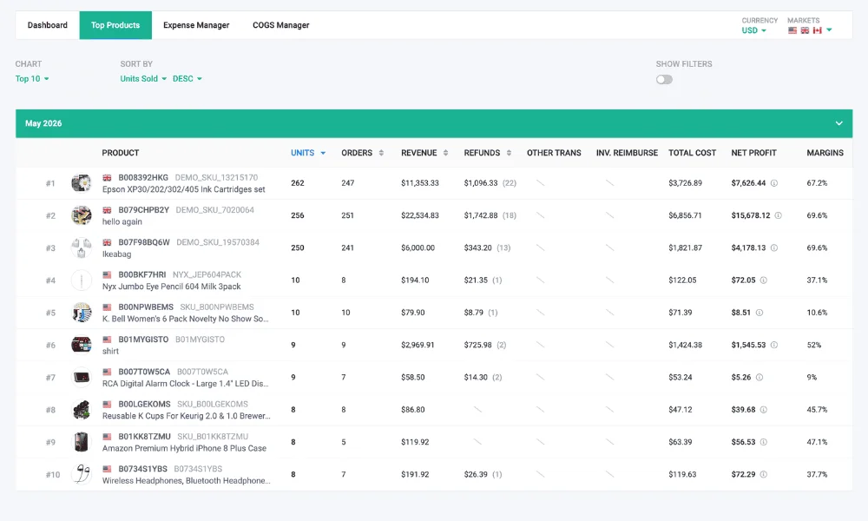Click the US flag next to B00NPWBEMS
The height and width of the screenshot is (521, 868).
pyautogui.click(x=107, y=307)
